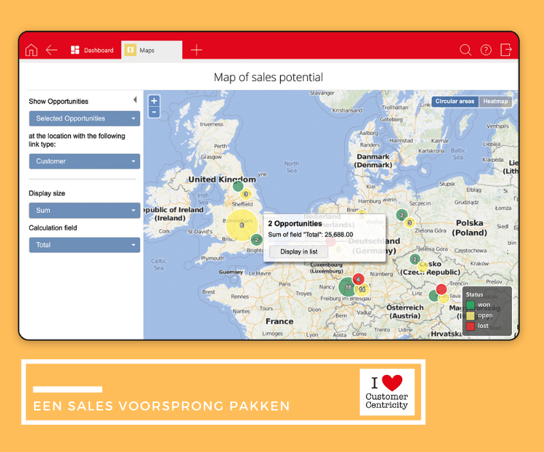Zoom in on the map

[x=154, y=101]
